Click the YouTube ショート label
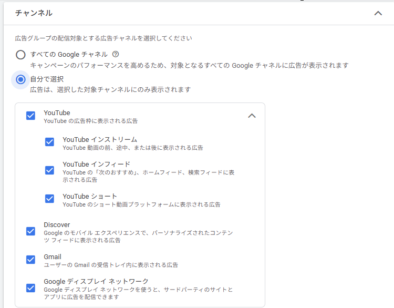 pyautogui.click(x=90, y=197)
